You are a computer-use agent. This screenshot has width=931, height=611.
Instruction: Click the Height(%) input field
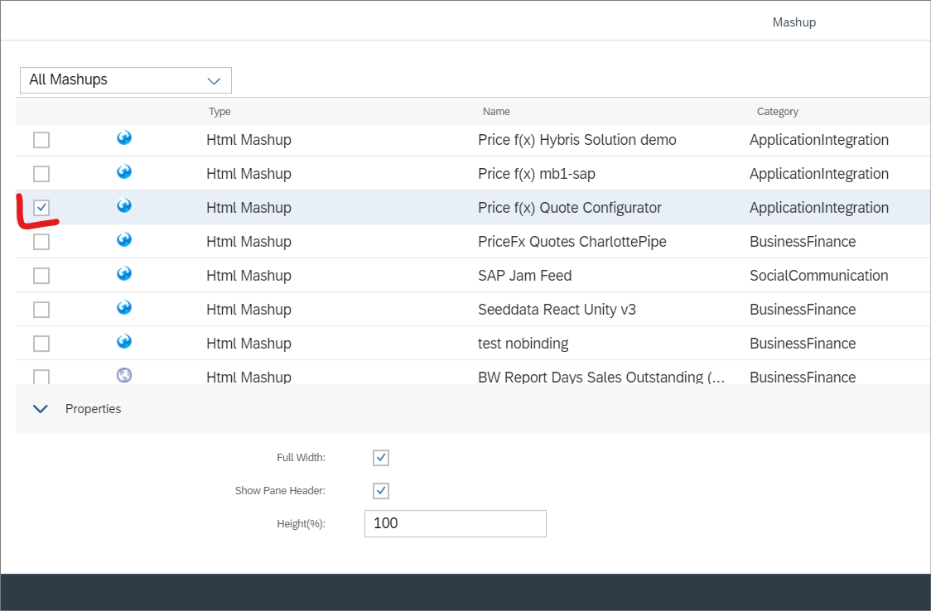coord(455,523)
